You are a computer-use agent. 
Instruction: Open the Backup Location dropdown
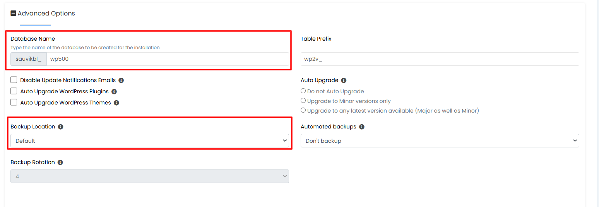tap(150, 141)
